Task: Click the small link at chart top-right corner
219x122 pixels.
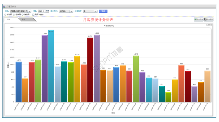Action: click(x=209, y=25)
